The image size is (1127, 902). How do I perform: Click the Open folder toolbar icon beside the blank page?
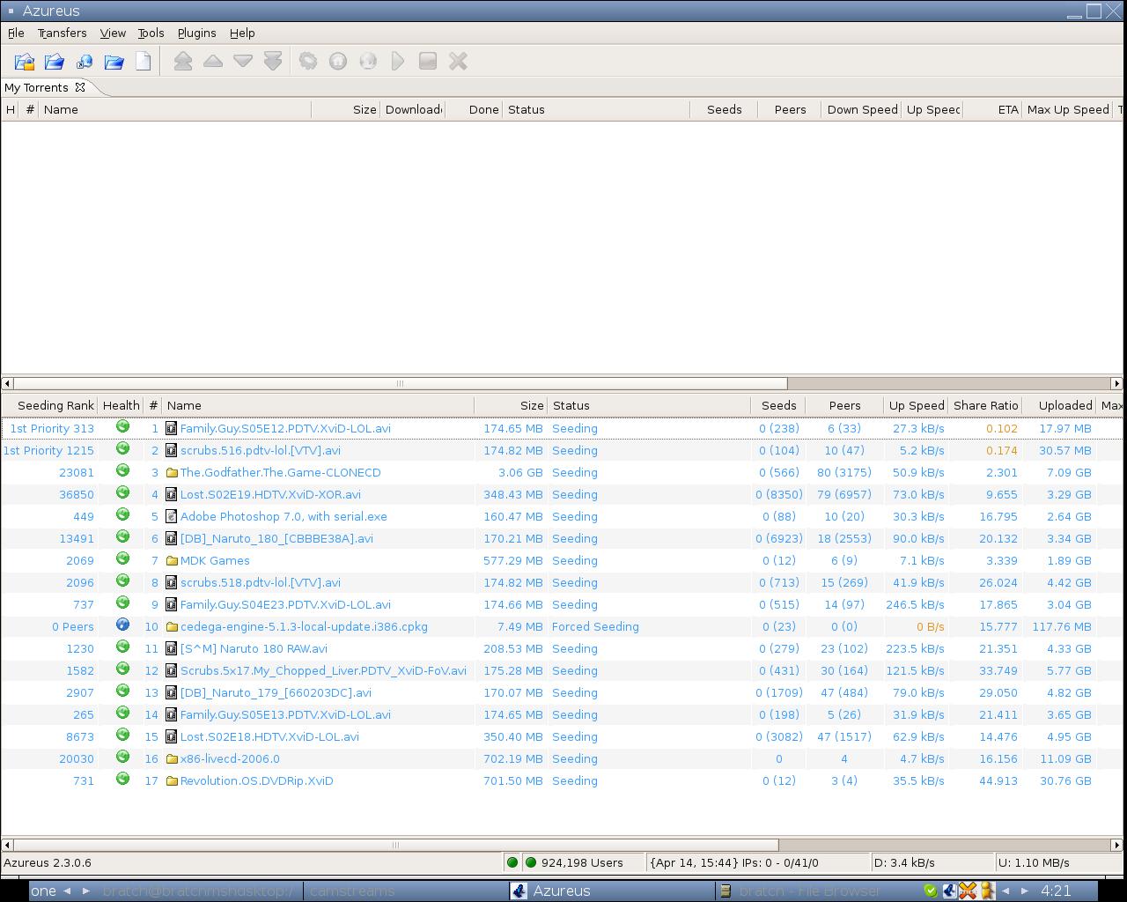(x=114, y=62)
